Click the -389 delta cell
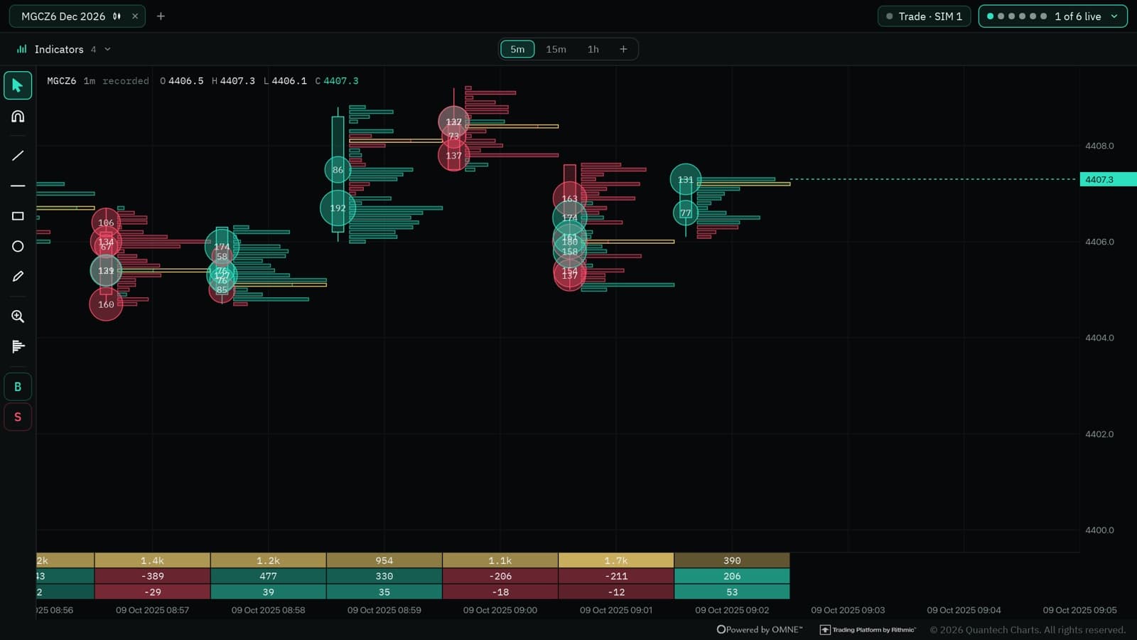 pyautogui.click(x=152, y=576)
